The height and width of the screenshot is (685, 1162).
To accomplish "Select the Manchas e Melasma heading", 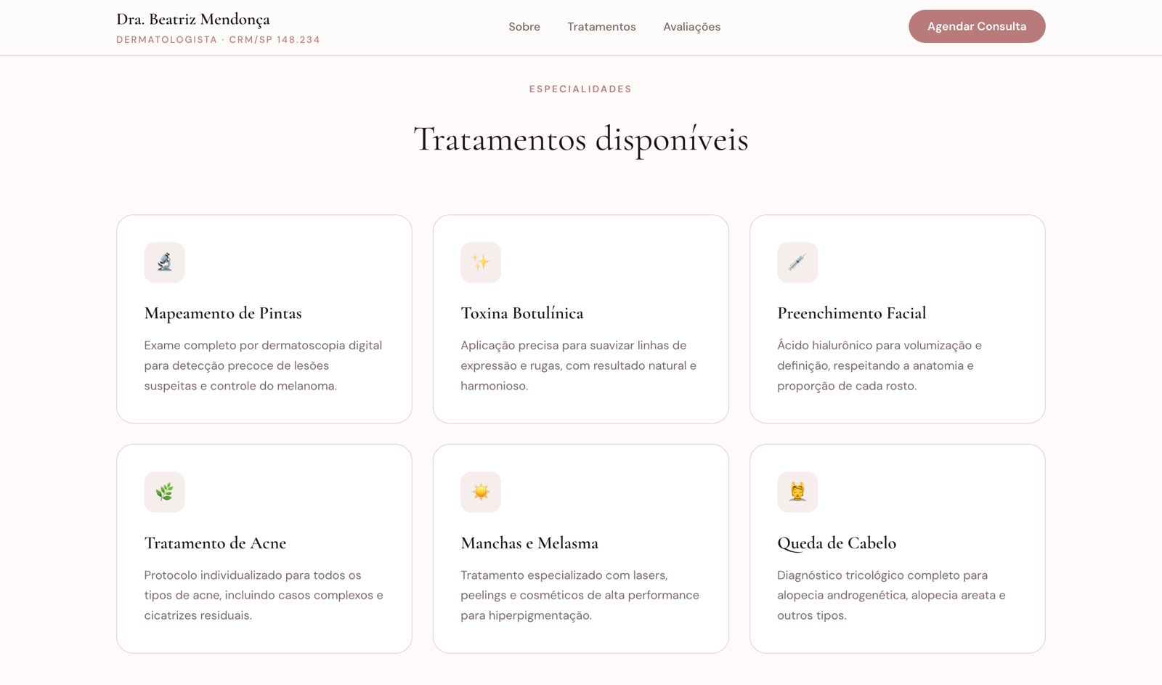I will coord(529,542).
